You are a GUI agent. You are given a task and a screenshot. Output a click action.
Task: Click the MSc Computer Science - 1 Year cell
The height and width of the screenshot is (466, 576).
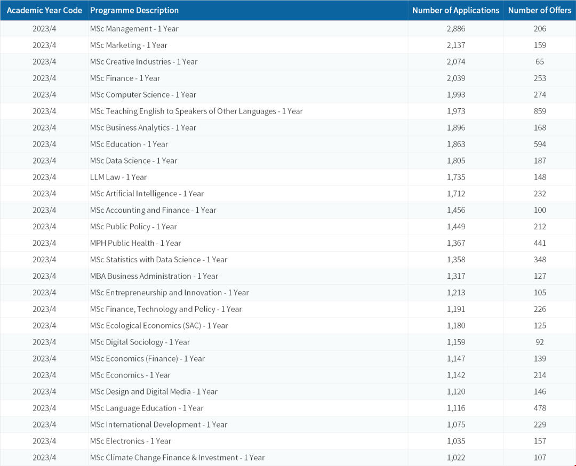(x=143, y=95)
